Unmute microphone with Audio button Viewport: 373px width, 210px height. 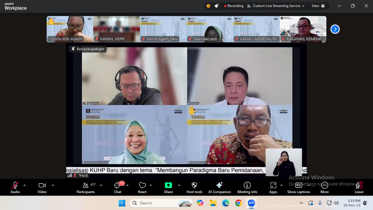click(x=15, y=185)
